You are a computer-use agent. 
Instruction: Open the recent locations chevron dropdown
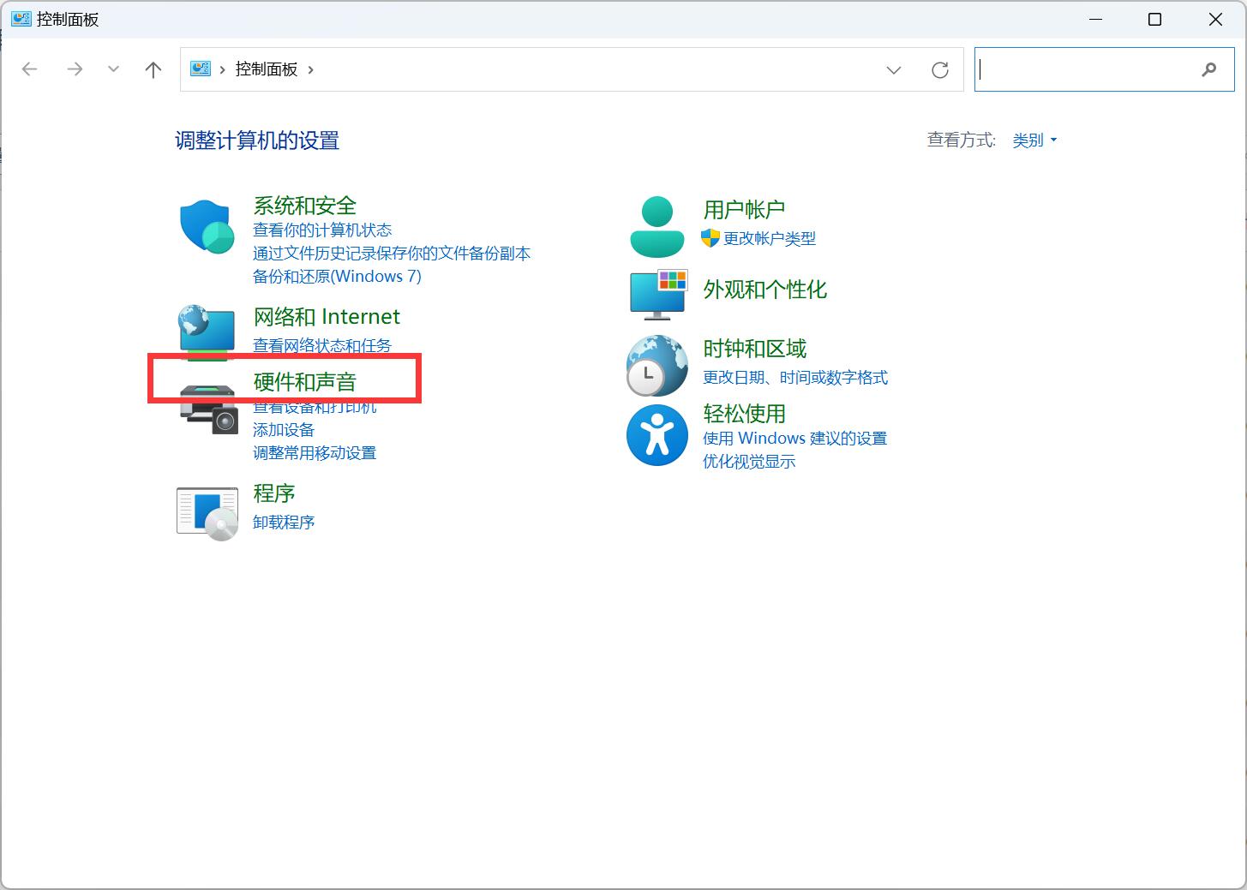113,70
